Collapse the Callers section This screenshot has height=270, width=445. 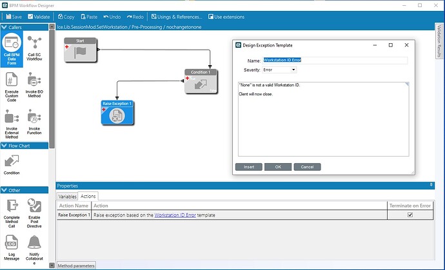pos(5,27)
